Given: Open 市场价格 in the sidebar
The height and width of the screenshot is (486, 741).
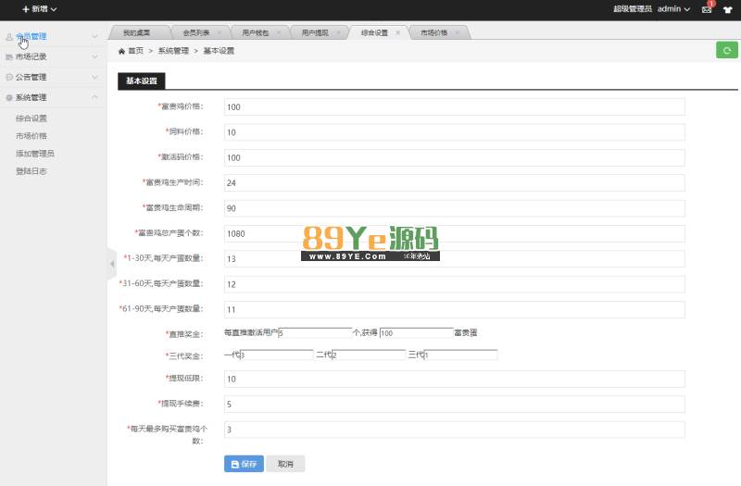Looking at the screenshot, I should (x=31, y=136).
